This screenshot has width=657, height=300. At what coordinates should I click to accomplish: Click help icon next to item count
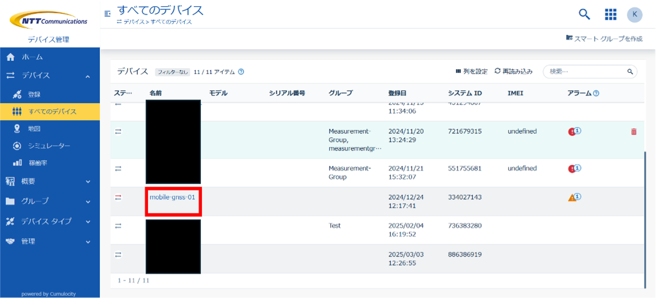click(x=241, y=72)
